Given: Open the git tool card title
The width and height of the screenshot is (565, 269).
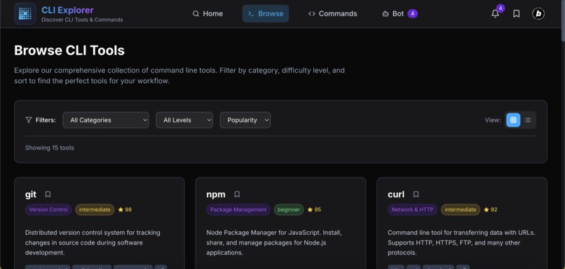Looking at the screenshot, I should 31,194.
